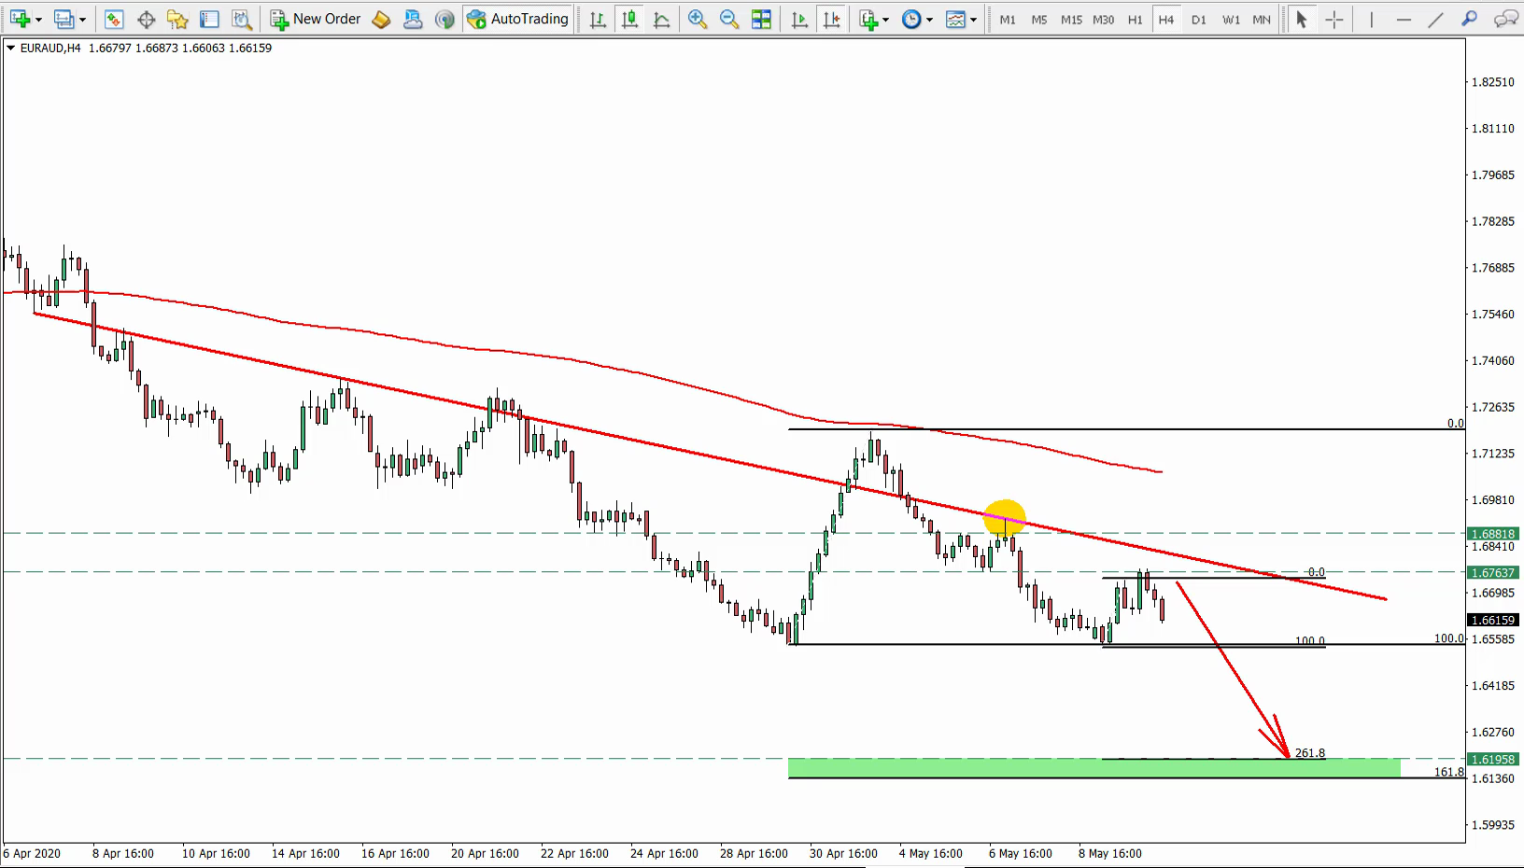The height and width of the screenshot is (868, 1524).
Task: Expand the profiles dropdown arrow
Action: [82, 19]
